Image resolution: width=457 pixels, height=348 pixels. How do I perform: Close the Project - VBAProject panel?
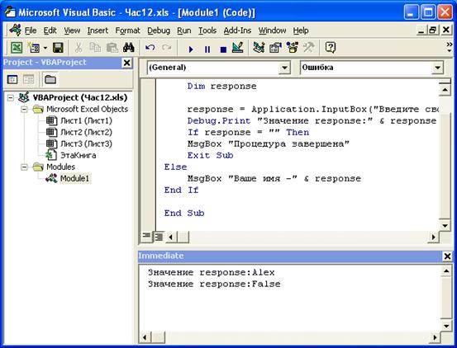(126, 63)
